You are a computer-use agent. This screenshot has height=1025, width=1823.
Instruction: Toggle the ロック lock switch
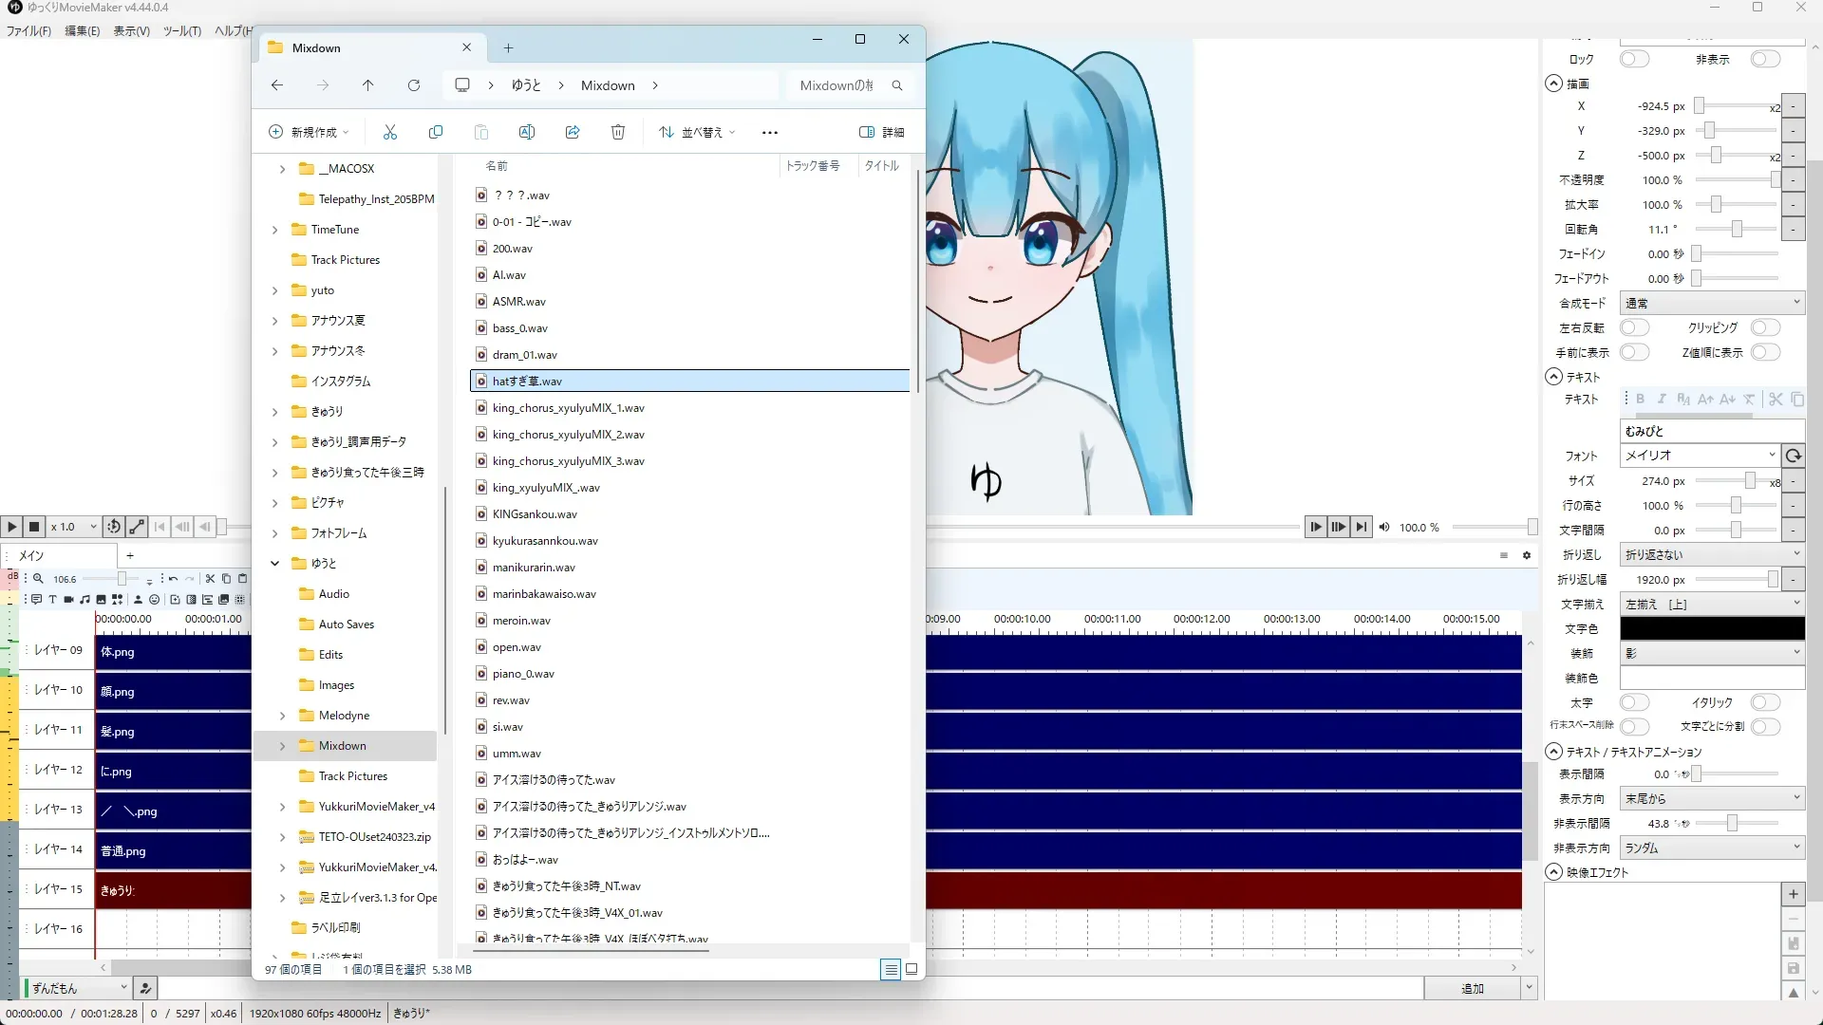coord(1634,59)
